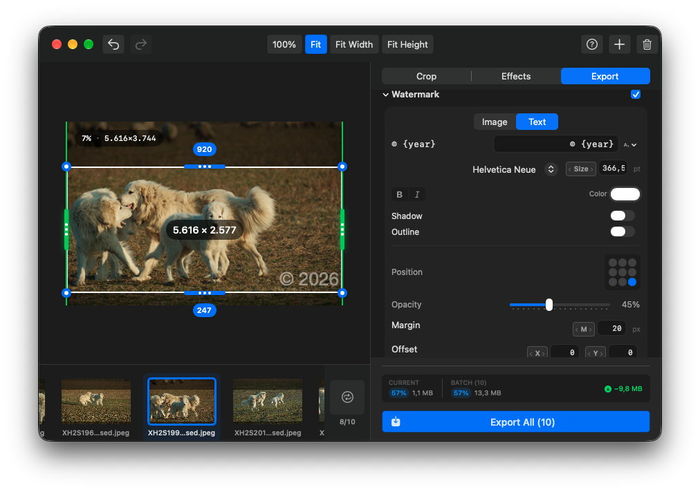This screenshot has width=700, height=492.
Task: Uncheck the Watermark checkbox
Action: (636, 94)
